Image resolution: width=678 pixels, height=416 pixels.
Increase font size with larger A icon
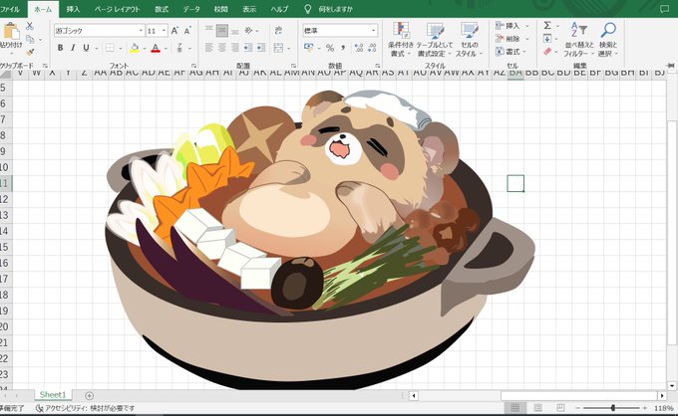[x=174, y=31]
